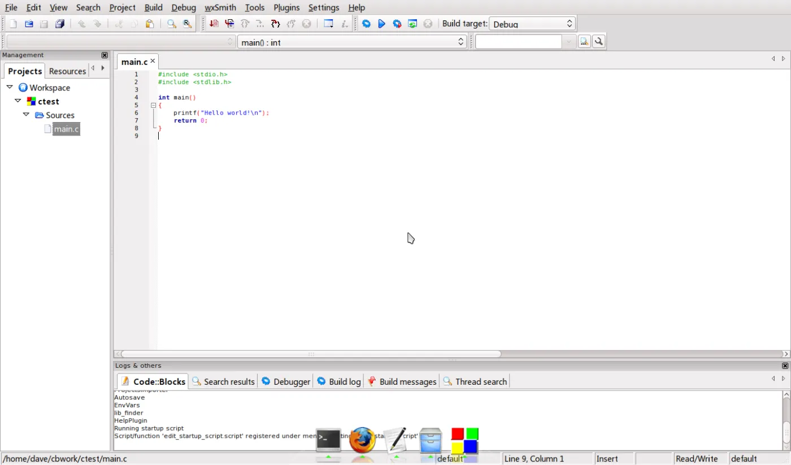Click the Run blue play icon
The height and width of the screenshot is (465, 791).
pos(381,24)
